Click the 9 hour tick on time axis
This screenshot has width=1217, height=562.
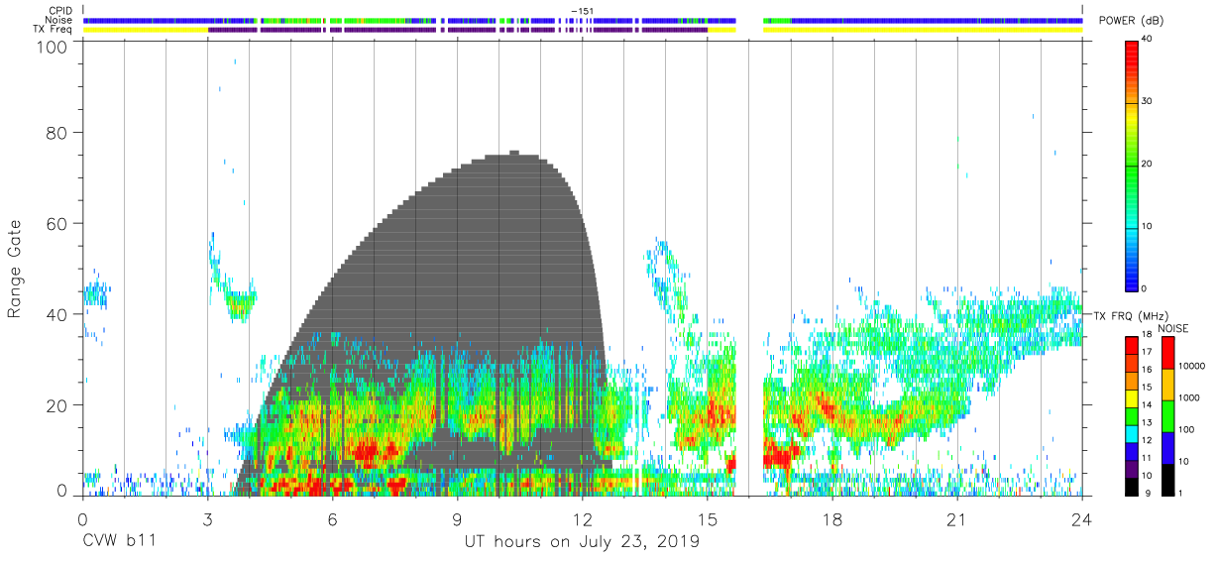(x=457, y=519)
